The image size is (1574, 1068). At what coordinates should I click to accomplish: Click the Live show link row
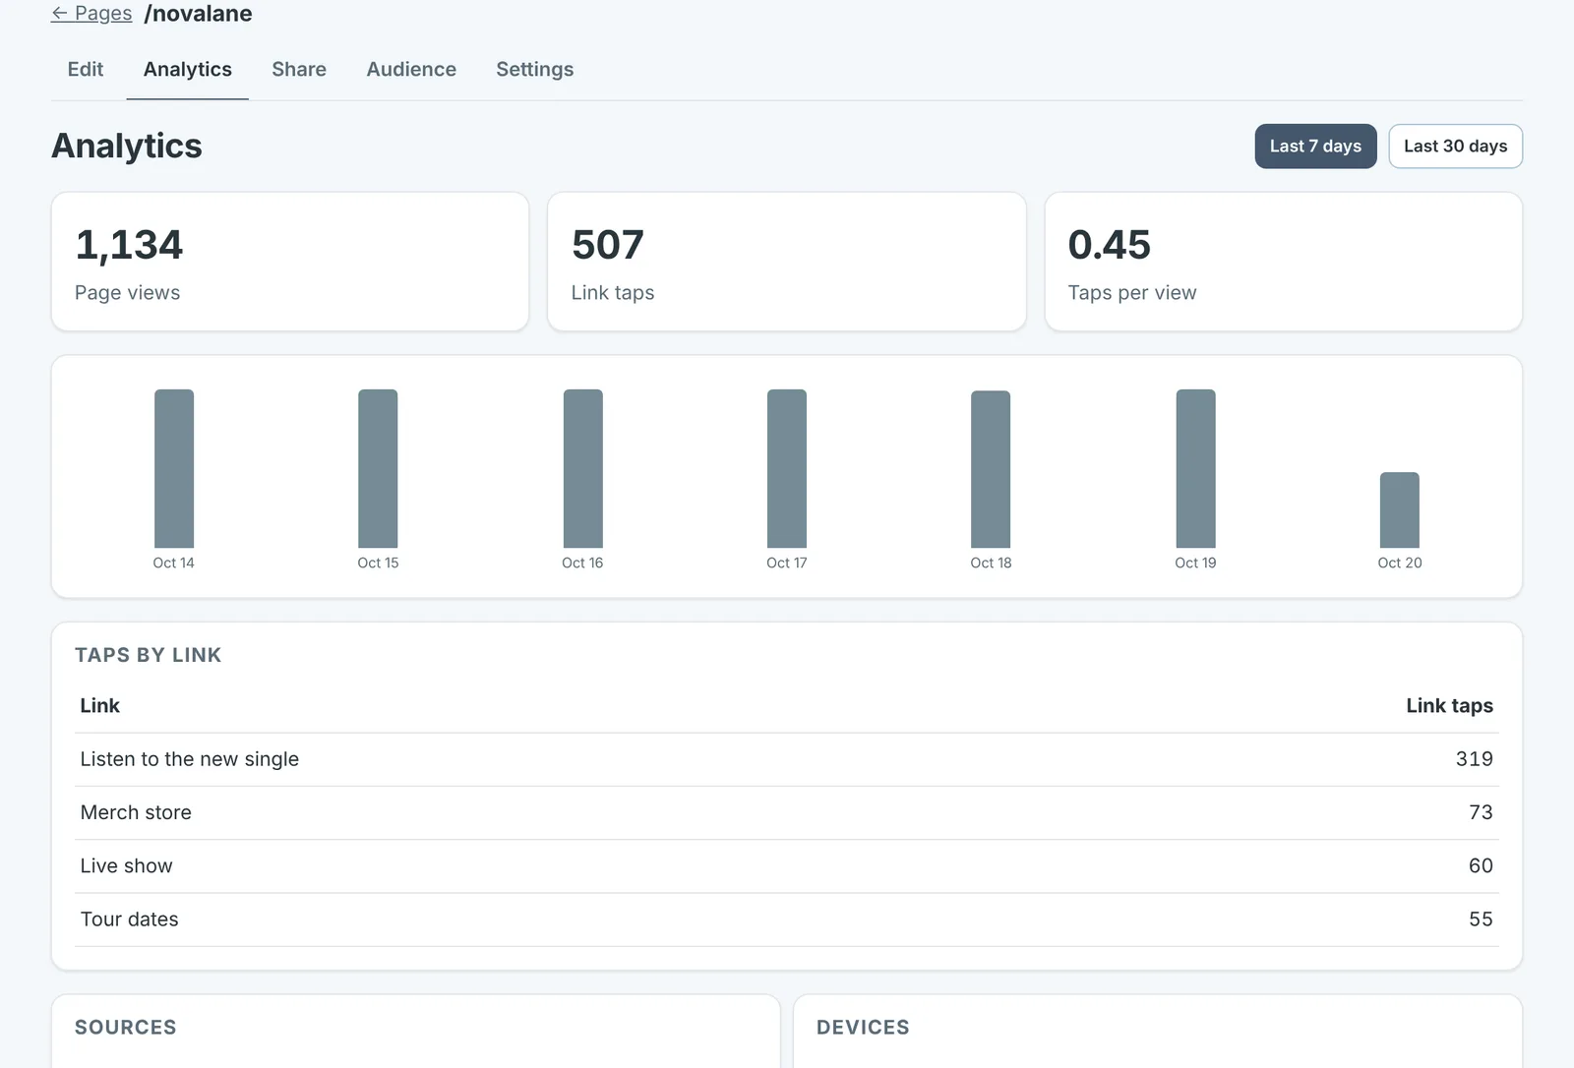click(787, 866)
